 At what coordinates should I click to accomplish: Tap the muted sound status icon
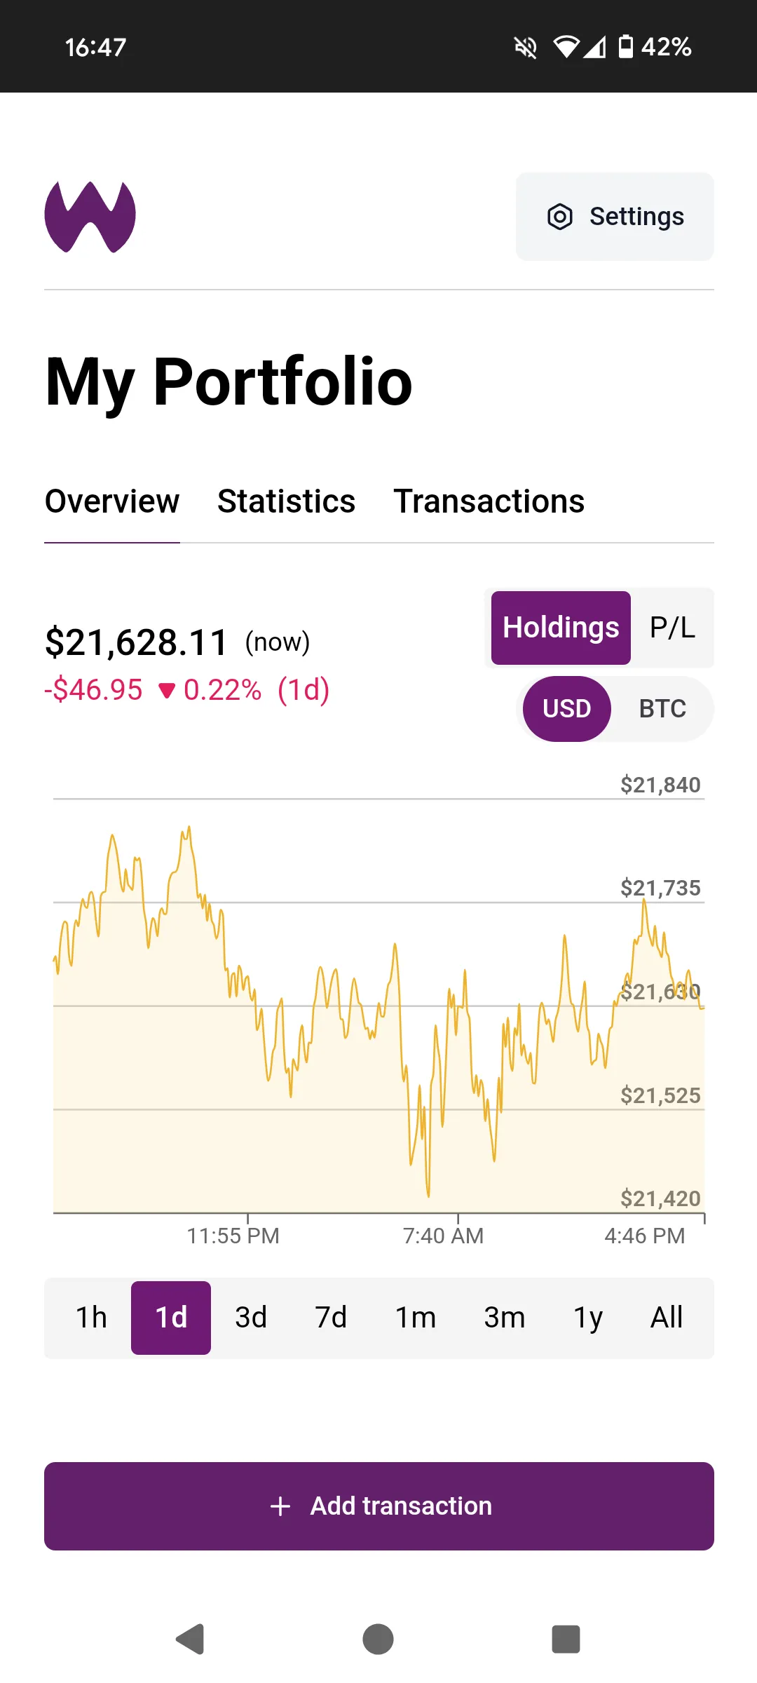point(525,48)
